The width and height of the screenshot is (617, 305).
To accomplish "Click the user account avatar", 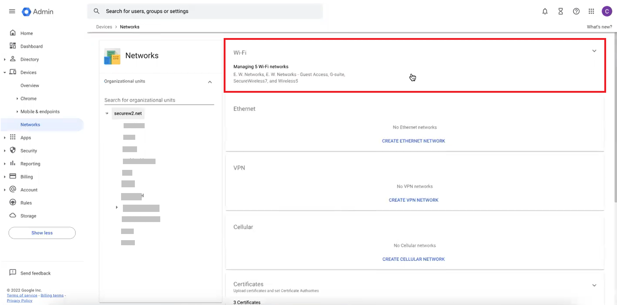I will [606, 11].
